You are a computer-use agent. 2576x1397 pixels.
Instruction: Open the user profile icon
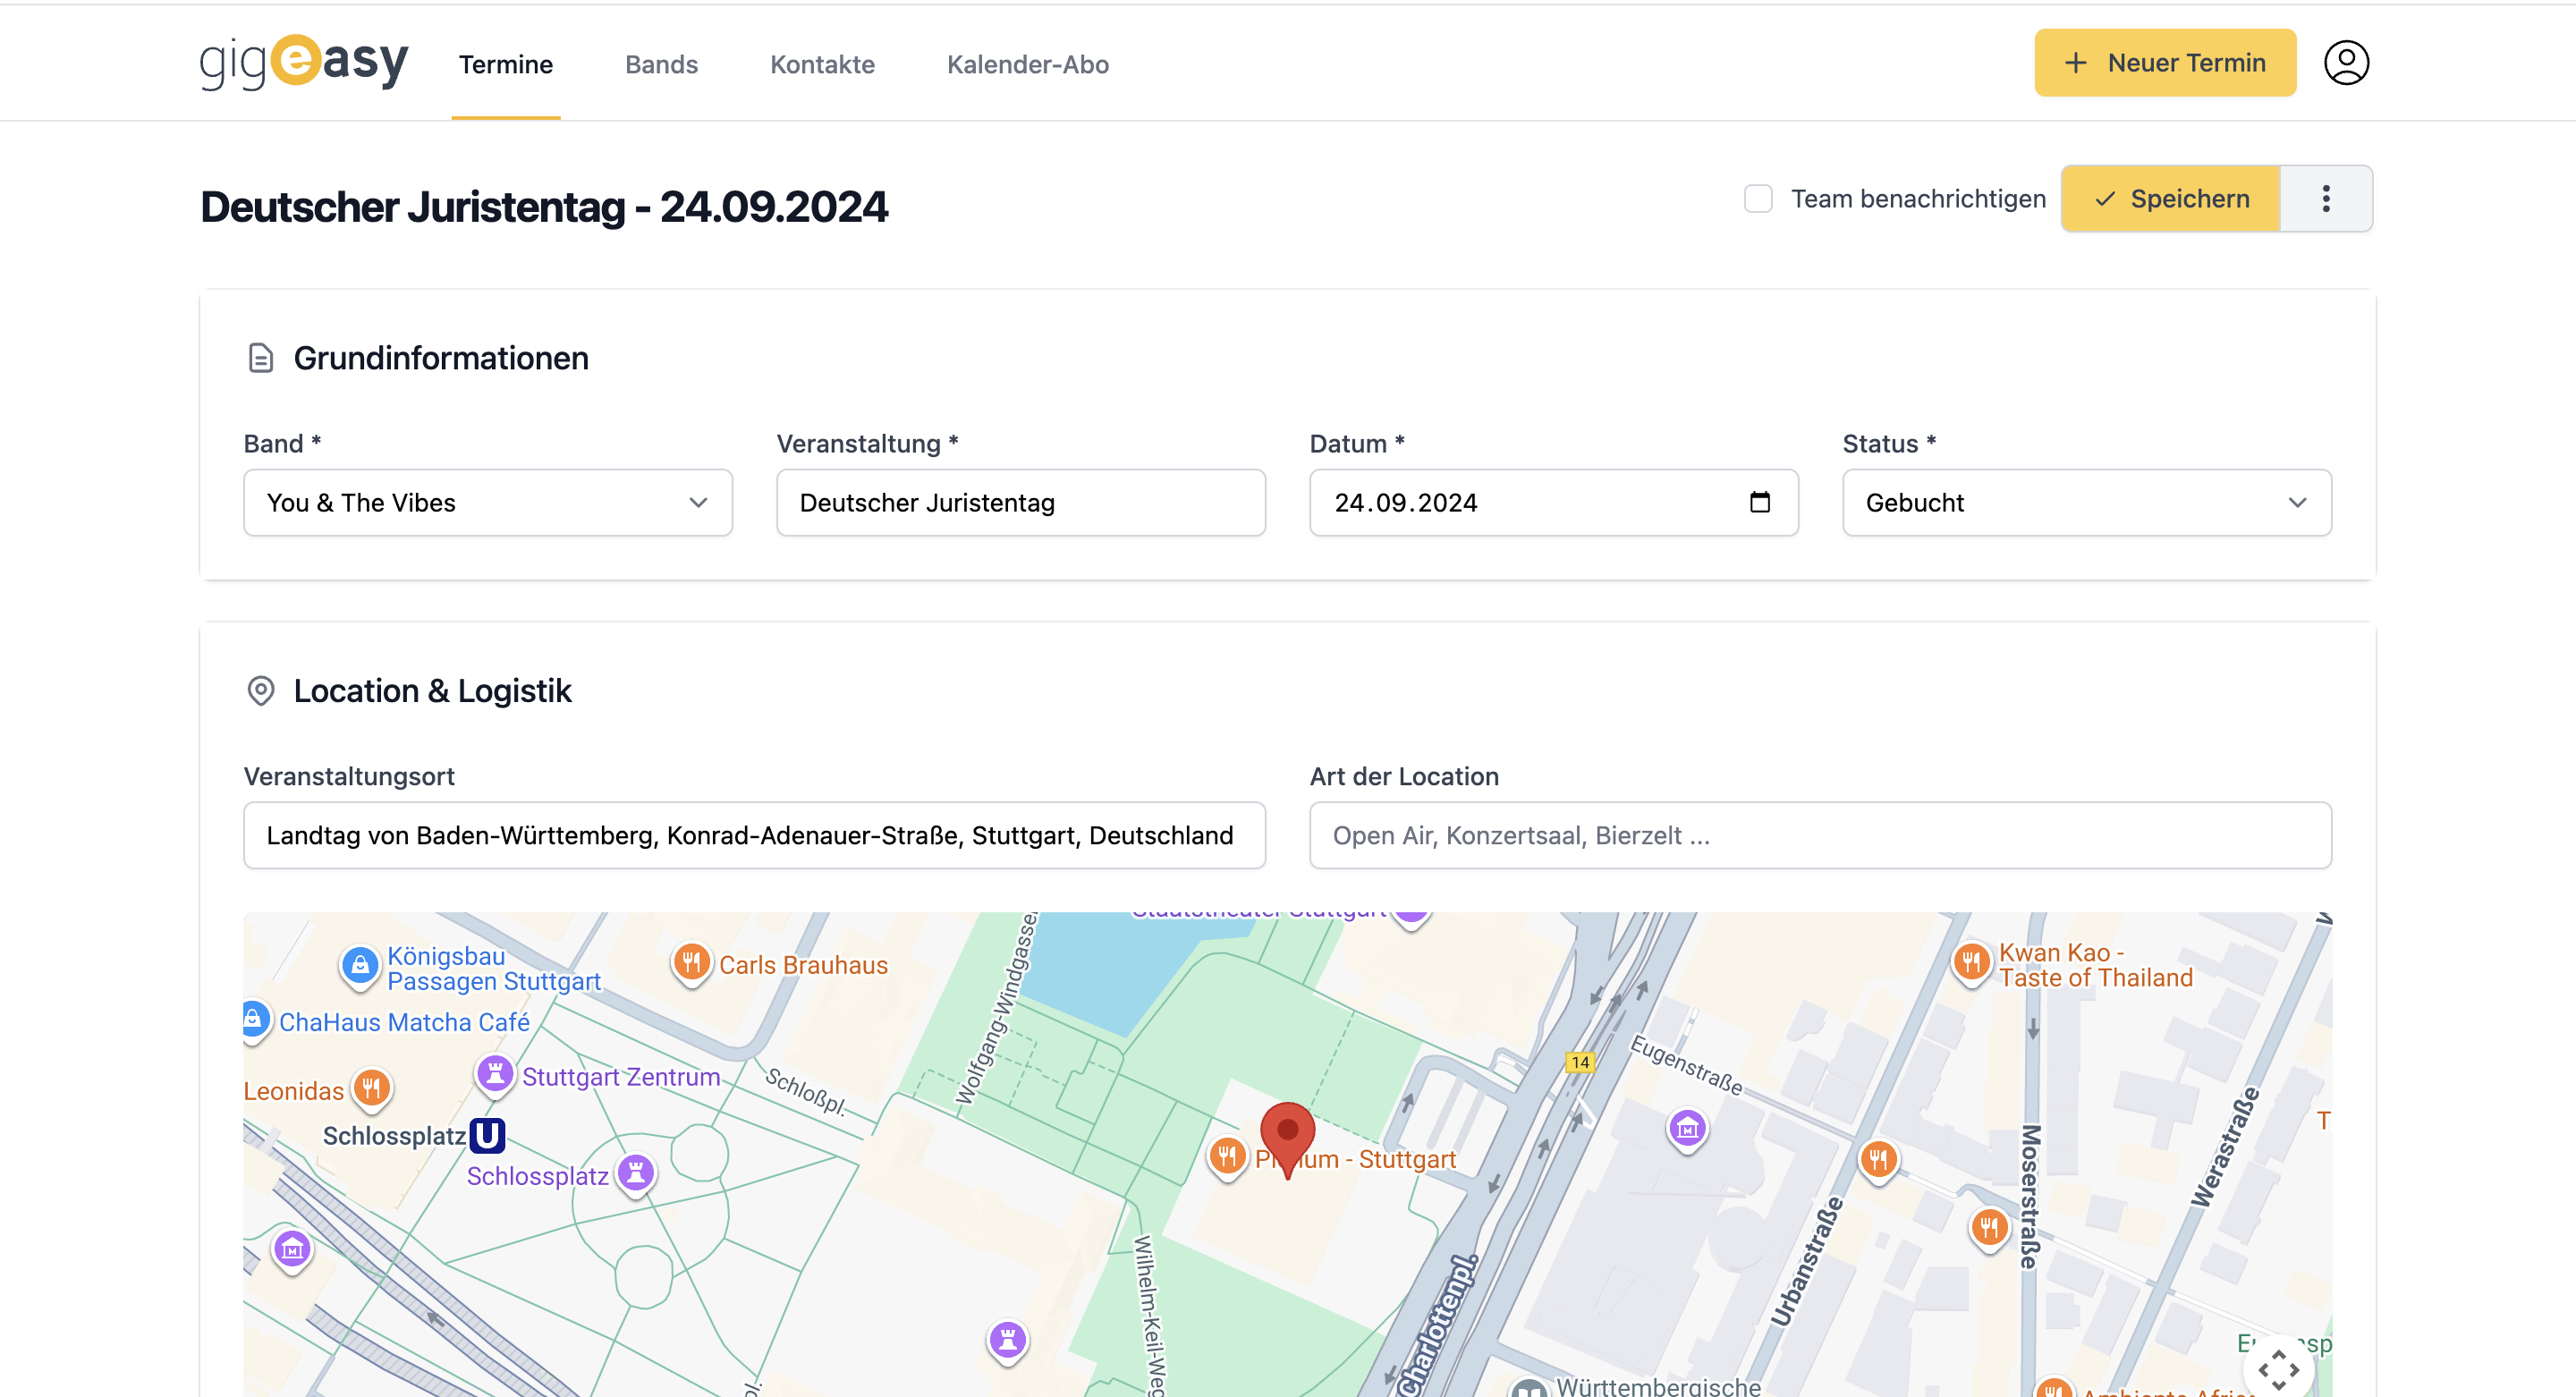pyautogui.click(x=2347, y=63)
